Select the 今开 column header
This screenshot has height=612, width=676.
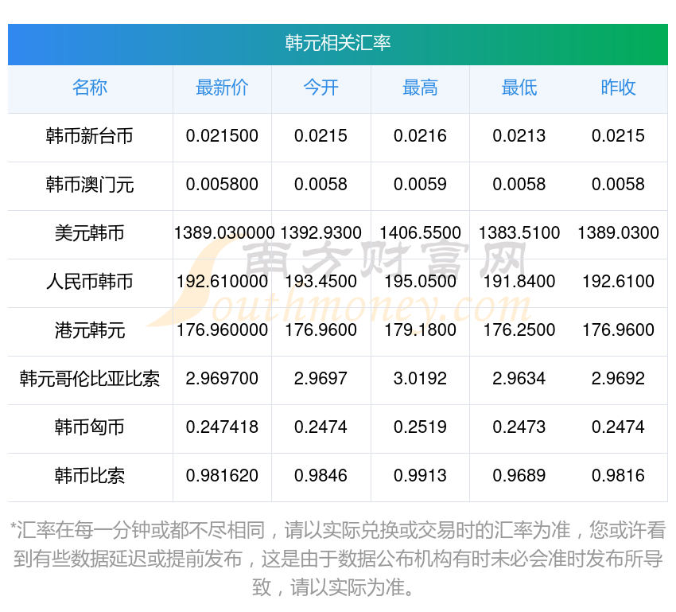[321, 88]
